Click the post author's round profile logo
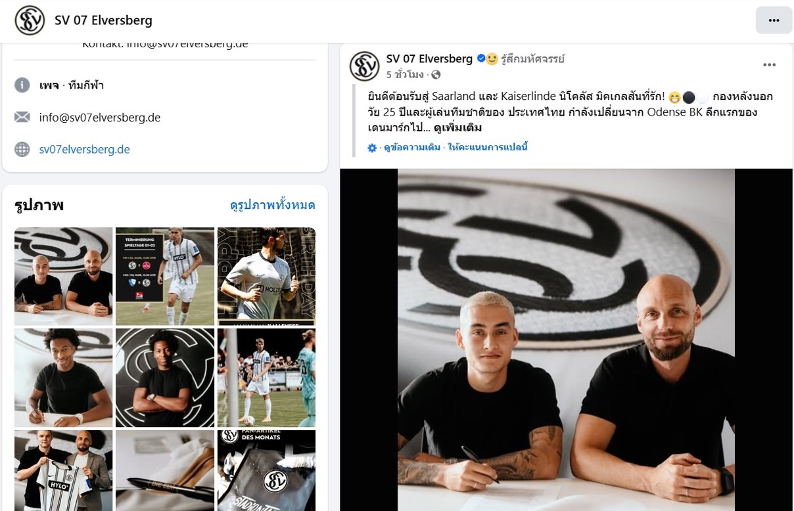 click(x=365, y=66)
